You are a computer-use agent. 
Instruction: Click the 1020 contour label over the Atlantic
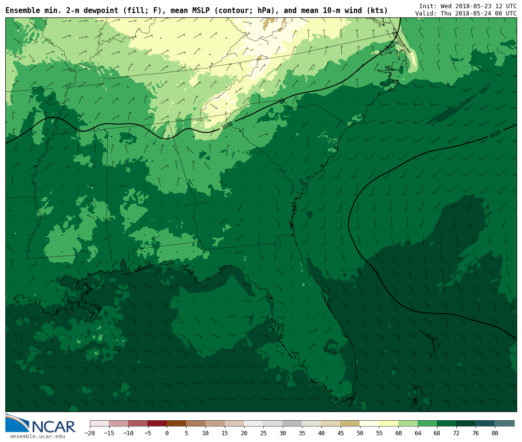point(495,134)
